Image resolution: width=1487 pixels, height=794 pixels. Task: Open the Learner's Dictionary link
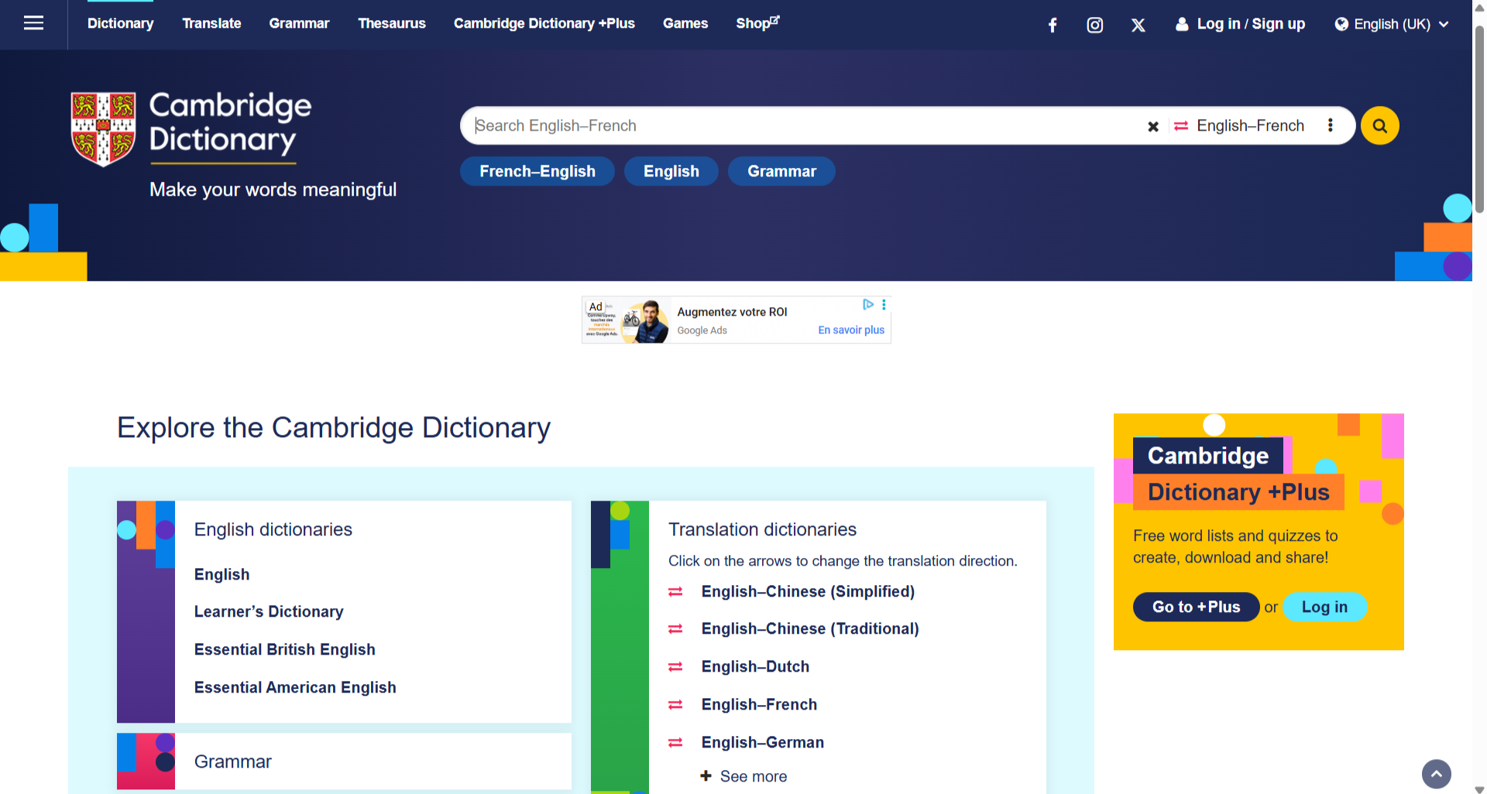click(268, 612)
